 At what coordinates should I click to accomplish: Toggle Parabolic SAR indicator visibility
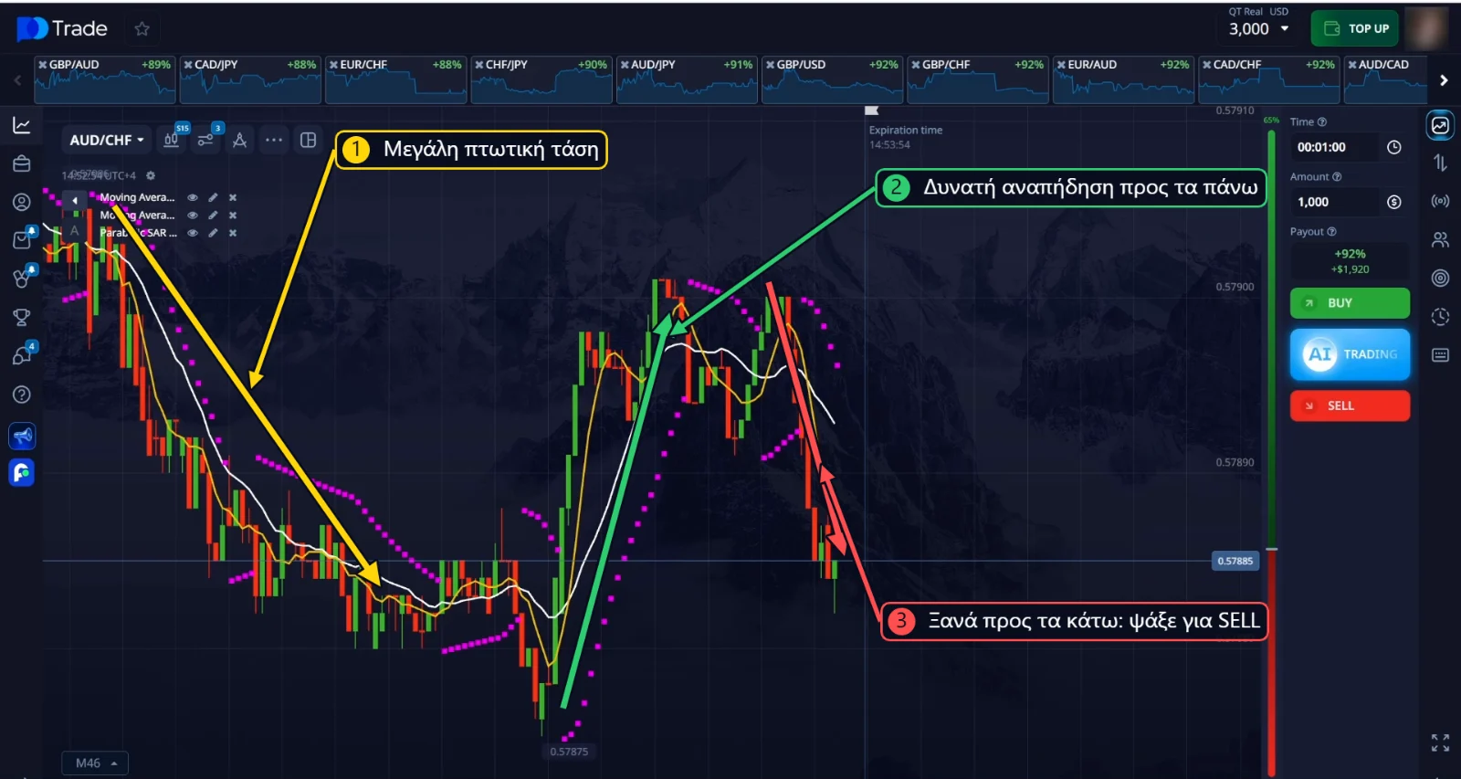(x=193, y=233)
